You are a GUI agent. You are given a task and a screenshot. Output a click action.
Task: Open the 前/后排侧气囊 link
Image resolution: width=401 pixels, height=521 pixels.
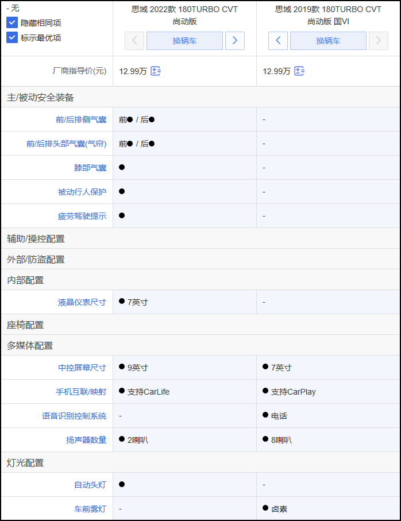point(81,119)
